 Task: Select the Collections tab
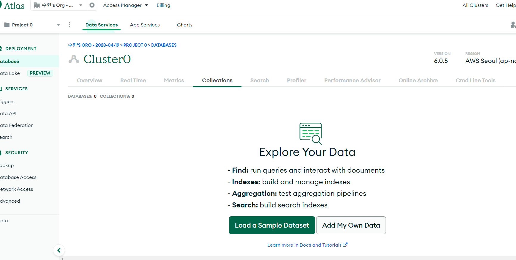tap(217, 80)
